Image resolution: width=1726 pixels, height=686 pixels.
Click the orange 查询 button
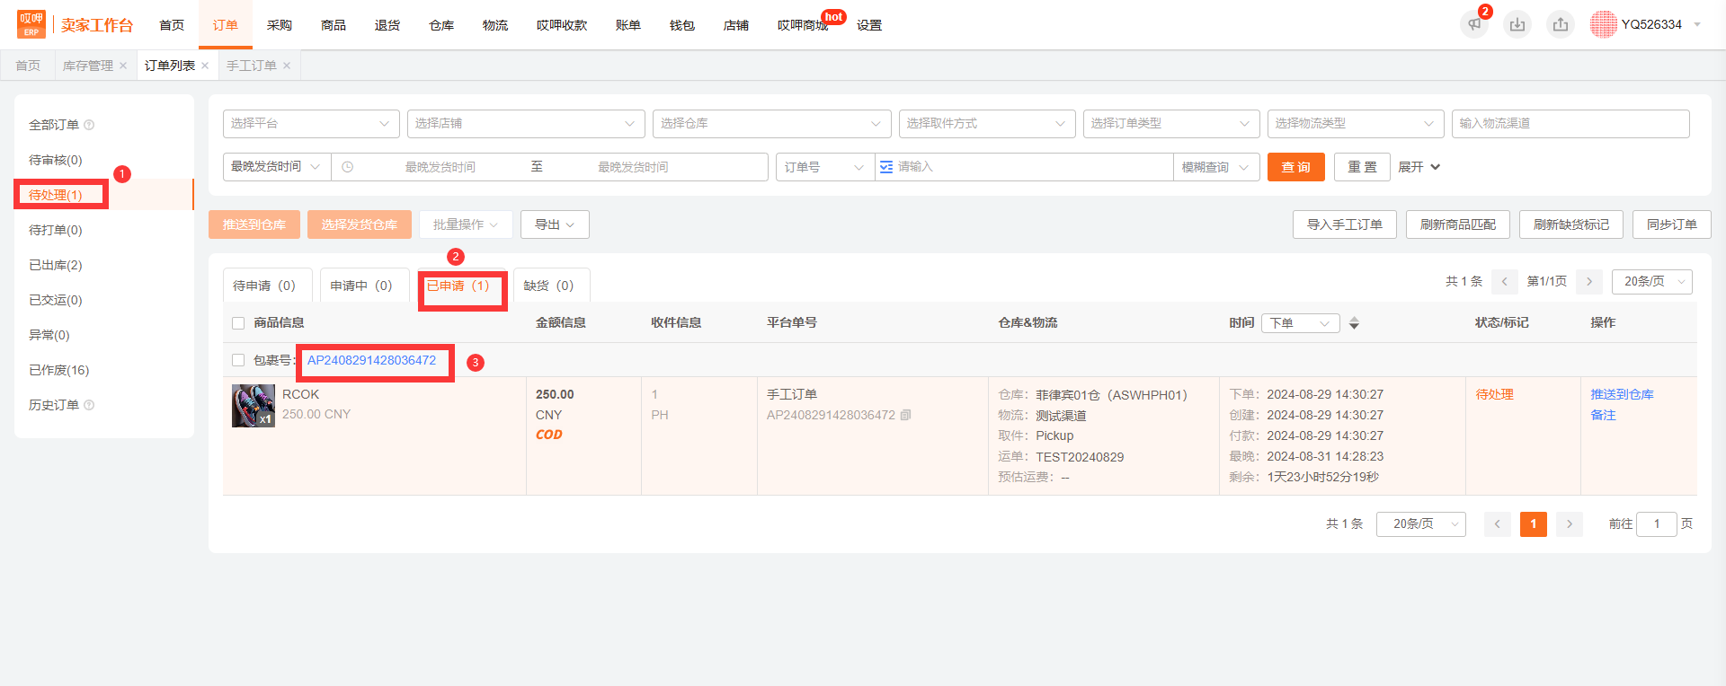point(1296,167)
